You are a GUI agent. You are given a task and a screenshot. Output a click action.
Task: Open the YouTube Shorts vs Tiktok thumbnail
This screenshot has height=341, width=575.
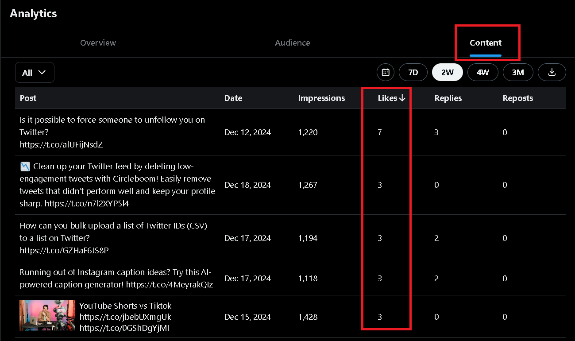[x=47, y=315]
